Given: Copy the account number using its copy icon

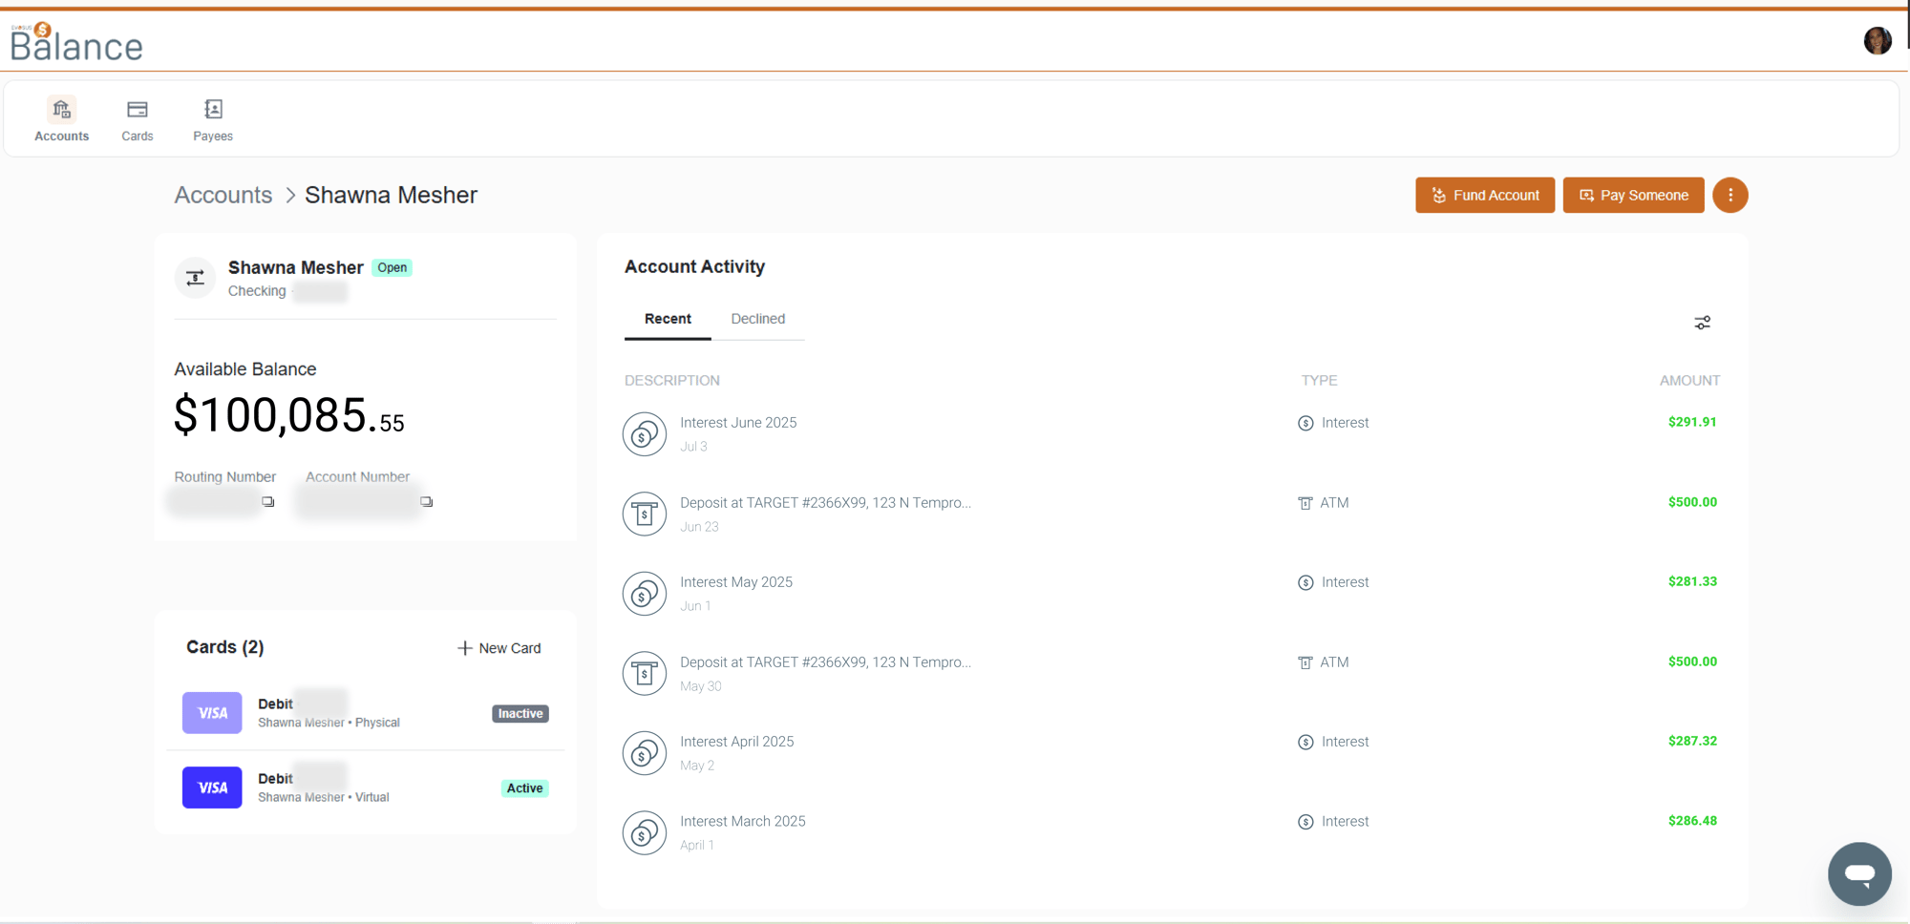Looking at the screenshot, I should (427, 500).
